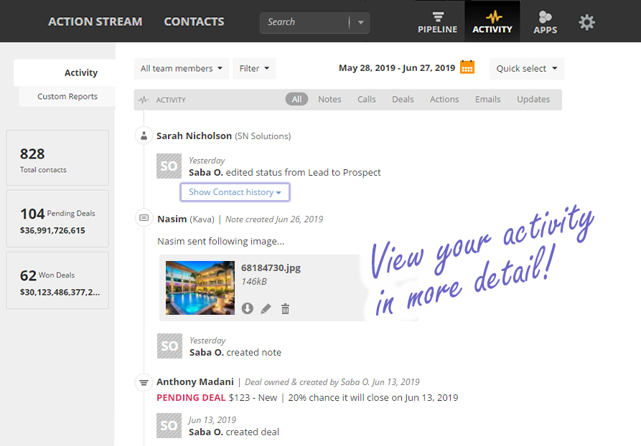641x446 pixels.
Task: Click the SO avatar next to edited status
Action: pyautogui.click(x=169, y=166)
